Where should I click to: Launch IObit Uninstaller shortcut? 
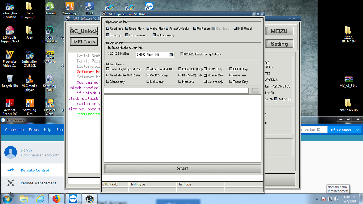tap(50, 35)
